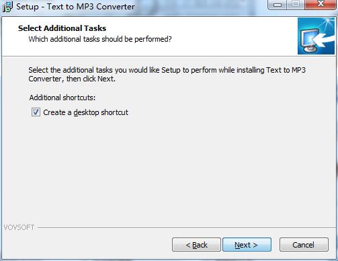The width and height of the screenshot is (338, 261).
Task: Click the greyed-out maximize button
Action: 296,4
